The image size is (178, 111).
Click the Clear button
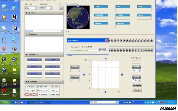click(137, 90)
